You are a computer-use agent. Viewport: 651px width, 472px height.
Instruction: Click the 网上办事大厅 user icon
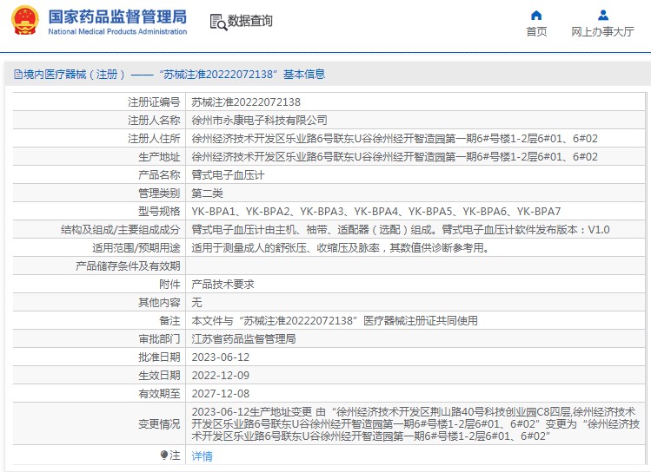[x=603, y=16]
